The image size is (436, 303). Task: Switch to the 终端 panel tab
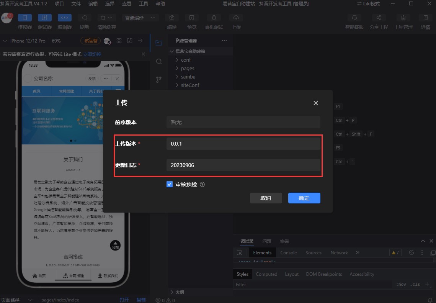click(284, 241)
